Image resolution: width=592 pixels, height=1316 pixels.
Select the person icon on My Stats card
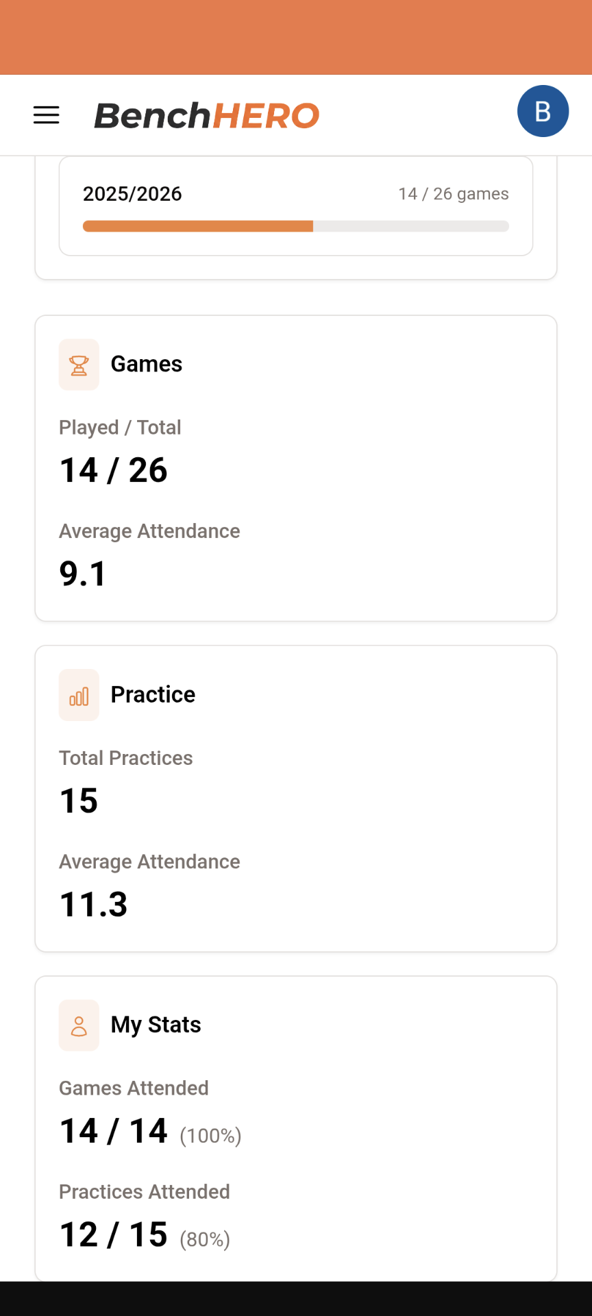click(x=79, y=1025)
